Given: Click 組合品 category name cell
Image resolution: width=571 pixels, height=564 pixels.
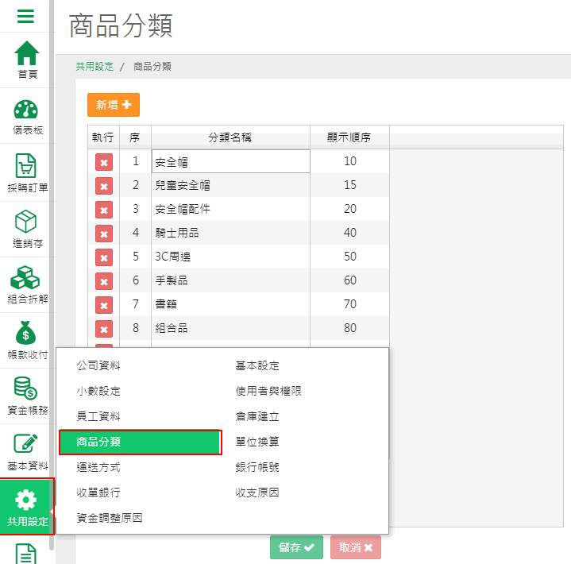Looking at the screenshot, I should [x=231, y=328].
